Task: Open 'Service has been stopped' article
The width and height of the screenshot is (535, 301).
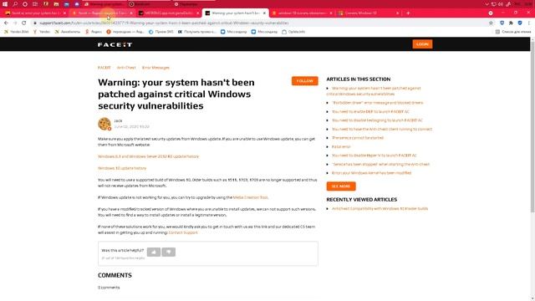Action: tap(381, 165)
